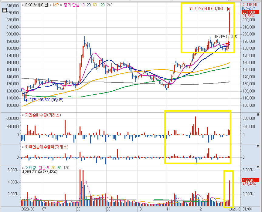This screenshot has height=212, width=262.
Task: Click the square marker before 거래량
Action: coord(22,168)
